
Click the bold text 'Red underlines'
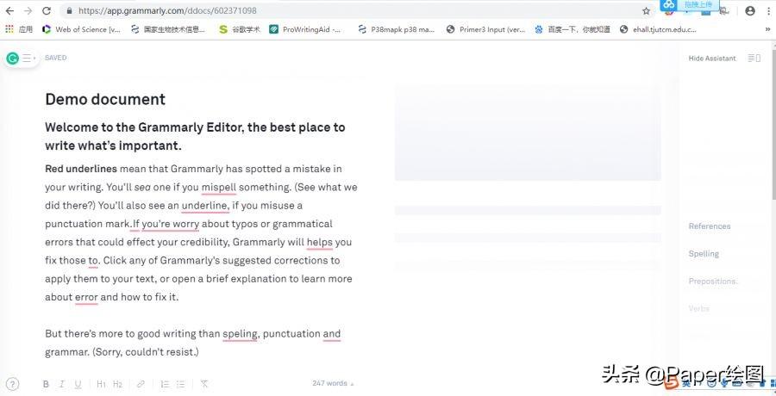pos(81,169)
